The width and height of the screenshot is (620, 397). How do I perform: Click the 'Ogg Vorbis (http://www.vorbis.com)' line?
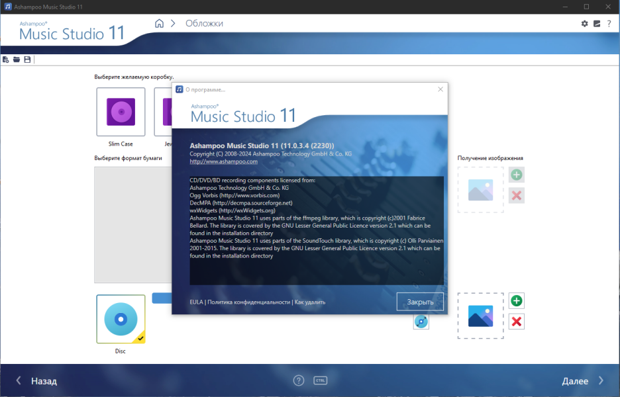point(234,195)
